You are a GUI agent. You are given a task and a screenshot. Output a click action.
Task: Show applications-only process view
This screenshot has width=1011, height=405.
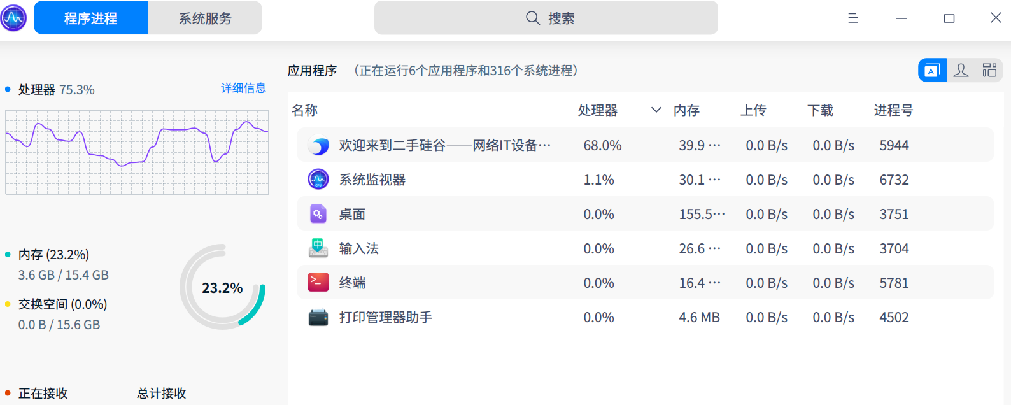tap(932, 70)
